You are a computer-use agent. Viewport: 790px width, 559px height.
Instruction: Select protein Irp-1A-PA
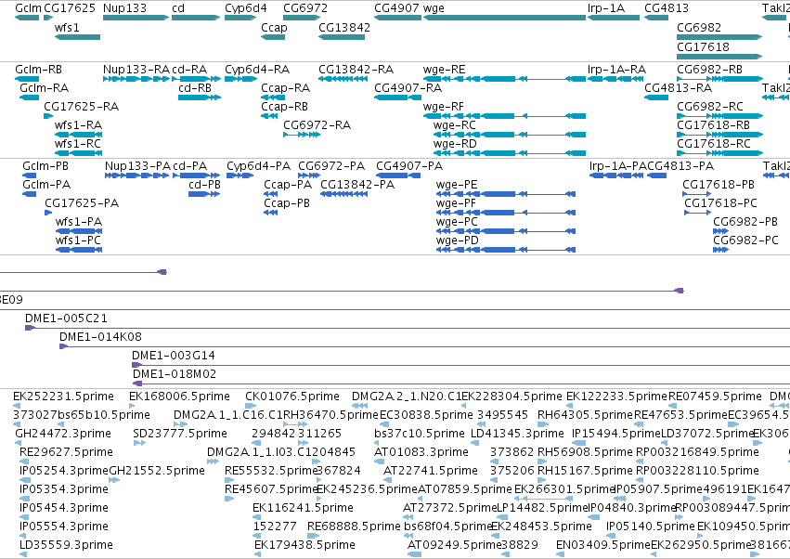click(615, 175)
